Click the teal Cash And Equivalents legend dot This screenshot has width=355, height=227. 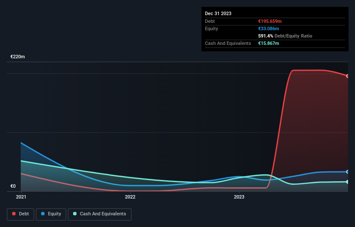[x=75, y=214]
